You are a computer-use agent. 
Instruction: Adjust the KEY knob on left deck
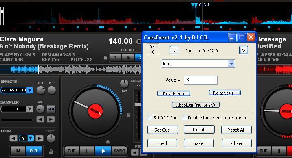coord(124,84)
